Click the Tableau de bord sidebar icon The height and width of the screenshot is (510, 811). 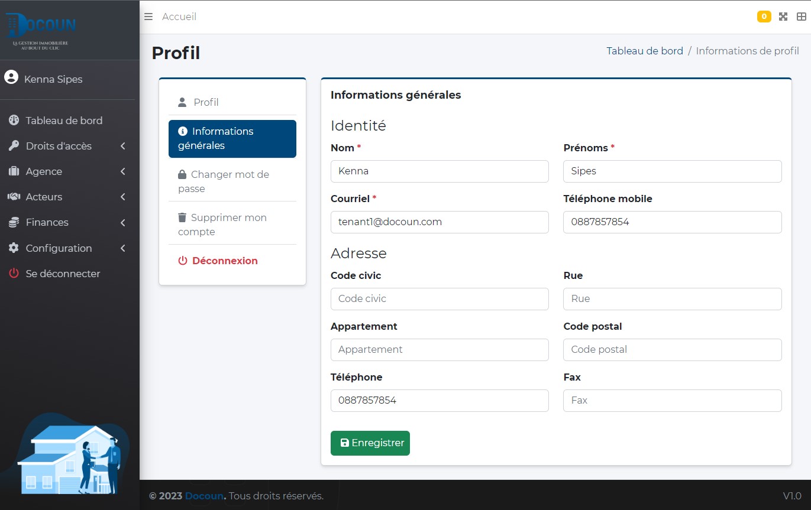click(x=14, y=121)
